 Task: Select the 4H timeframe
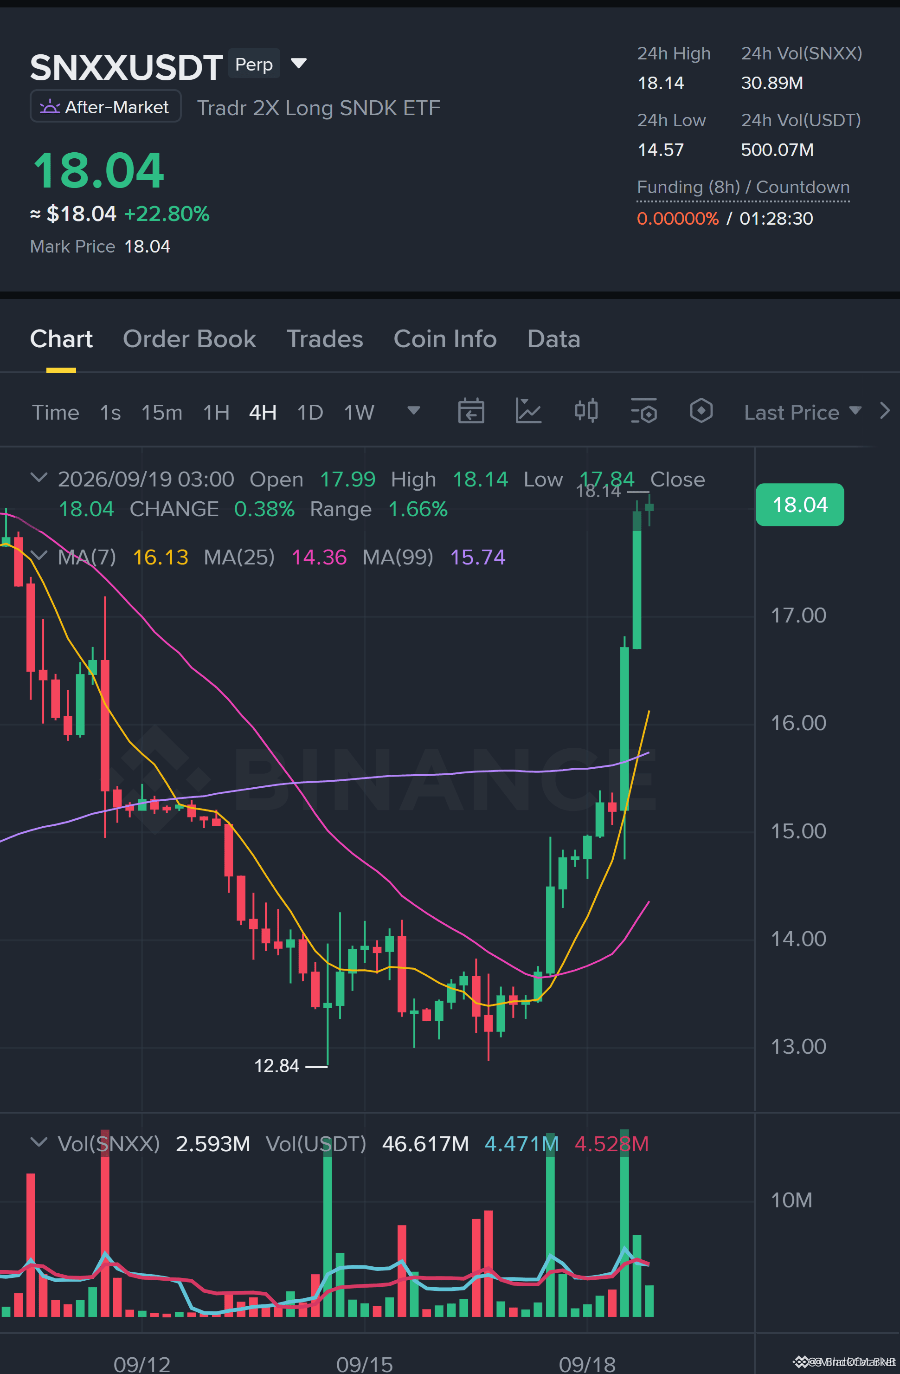263,412
